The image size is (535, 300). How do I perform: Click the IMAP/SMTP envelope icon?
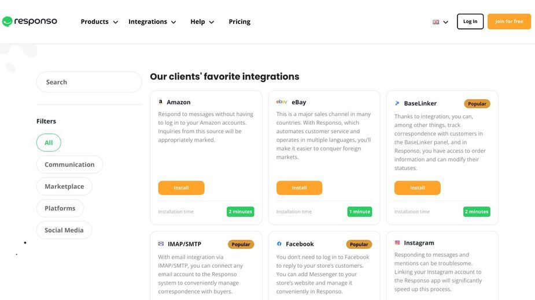[161, 244]
